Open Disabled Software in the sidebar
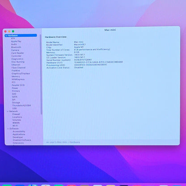This screenshot has width=186, height=186. [x=22, y=140]
